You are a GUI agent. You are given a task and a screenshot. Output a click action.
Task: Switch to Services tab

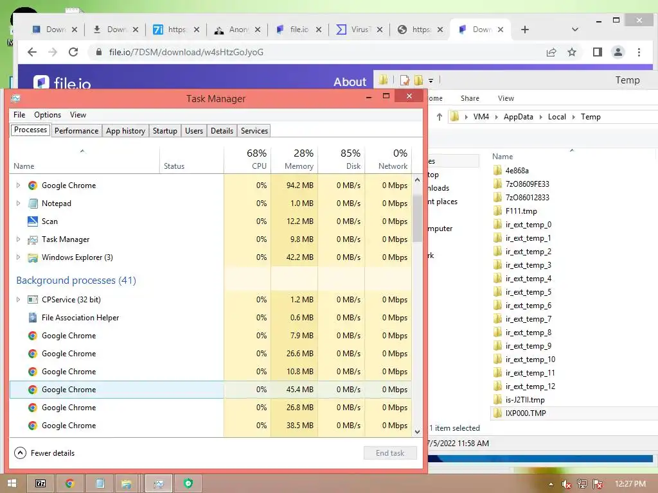pos(254,131)
